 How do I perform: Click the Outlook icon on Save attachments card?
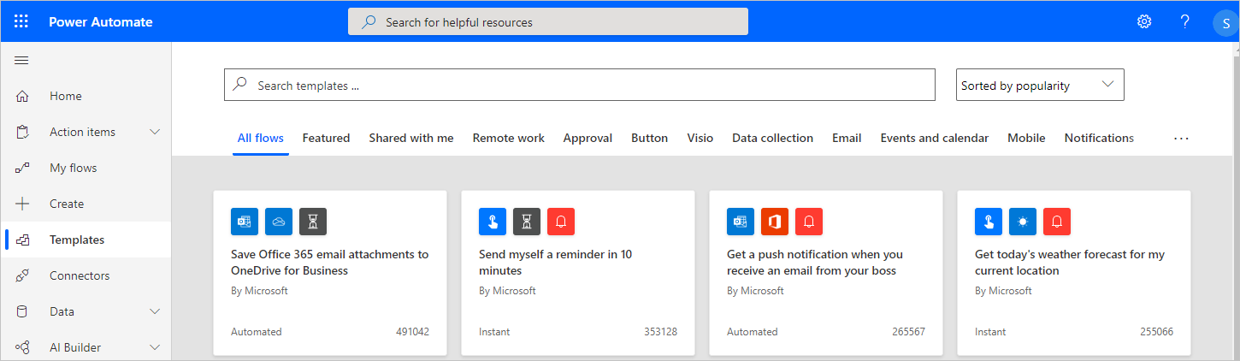(x=245, y=222)
